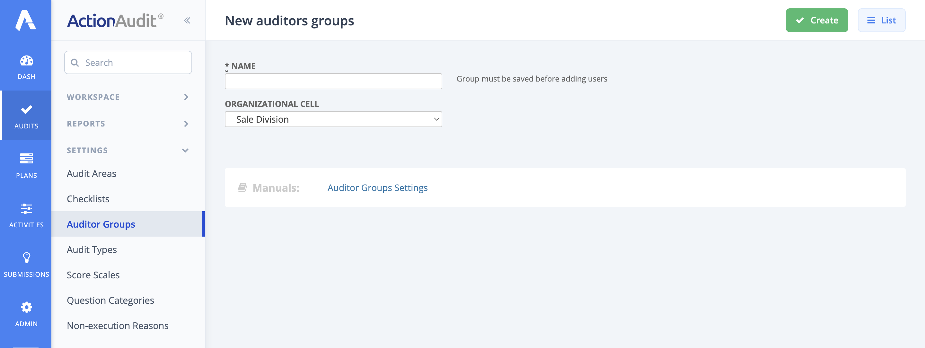Open the Audit Types settings page
The image size is (925, 348).
[92, 249]
